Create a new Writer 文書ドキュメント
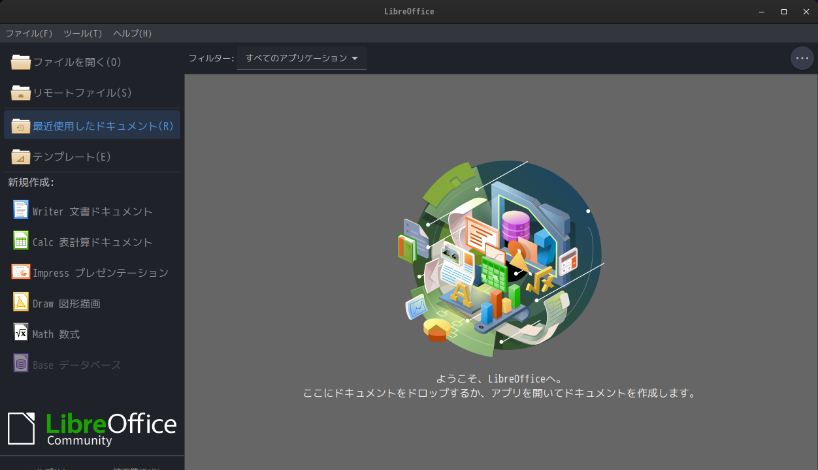This screenshot has width=818, height=470. 92,211
